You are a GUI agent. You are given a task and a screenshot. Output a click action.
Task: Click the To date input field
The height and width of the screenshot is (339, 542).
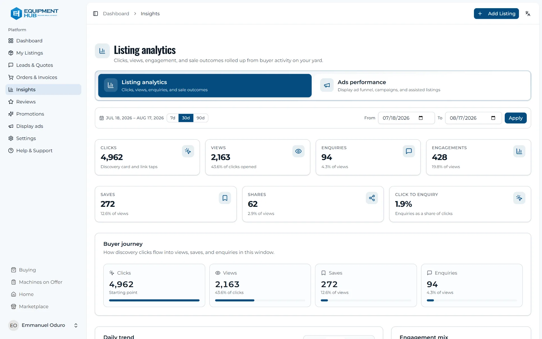(x=473, y=118)
